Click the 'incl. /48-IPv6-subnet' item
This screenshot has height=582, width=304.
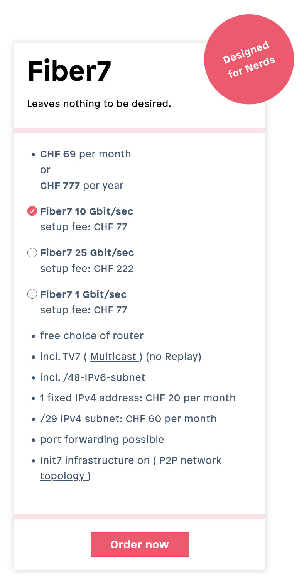pos(93,377)
